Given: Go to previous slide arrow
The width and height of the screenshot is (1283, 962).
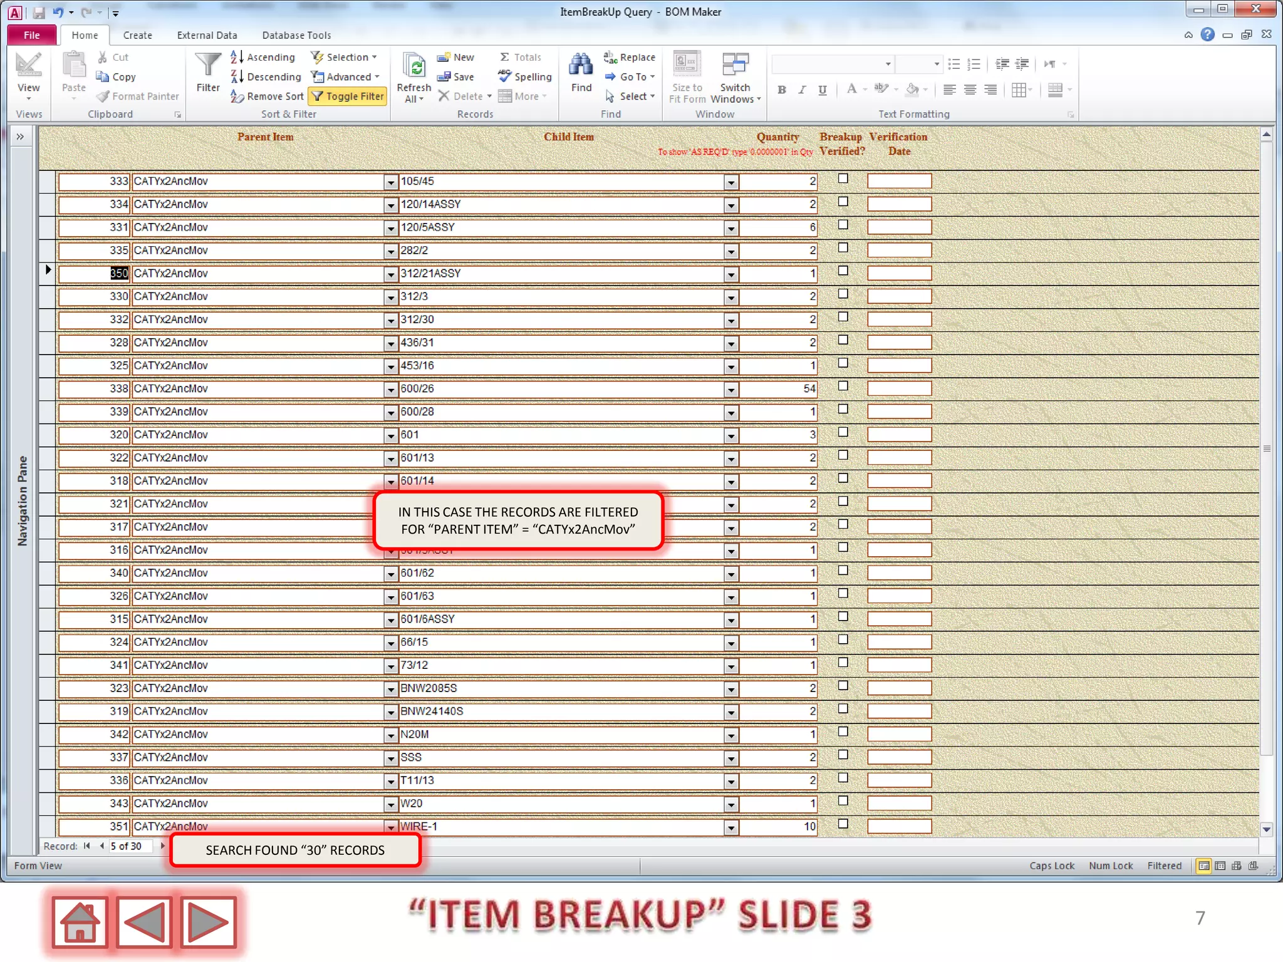Looking at the screenshot, I should point(144,921).
